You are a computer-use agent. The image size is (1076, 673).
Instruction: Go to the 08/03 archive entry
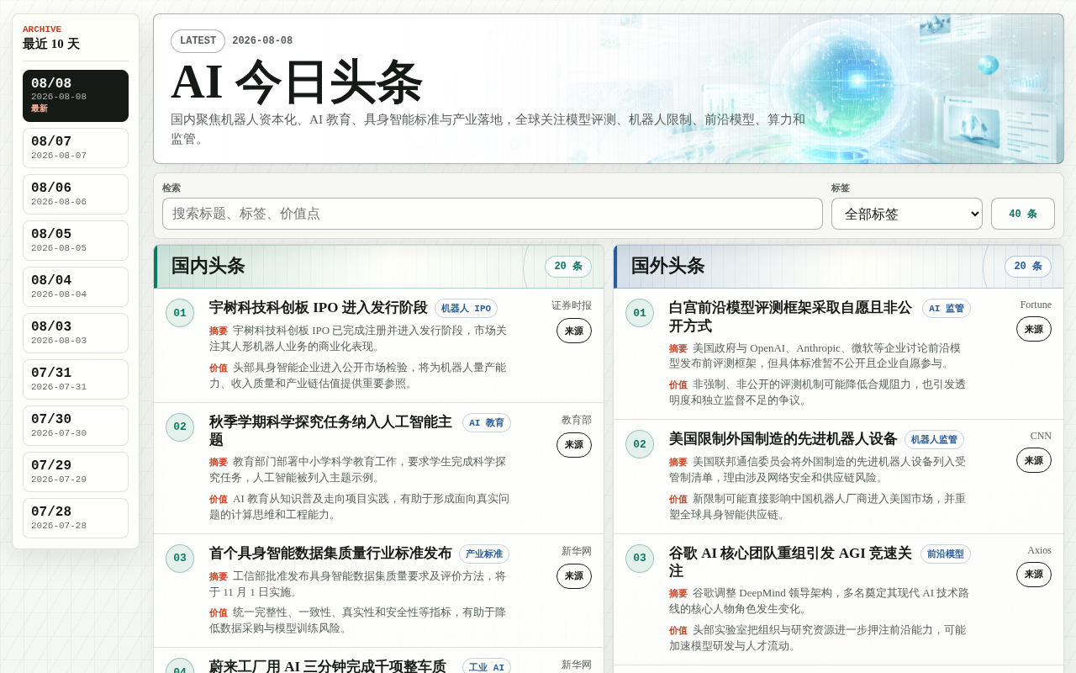tap(76, 333)
